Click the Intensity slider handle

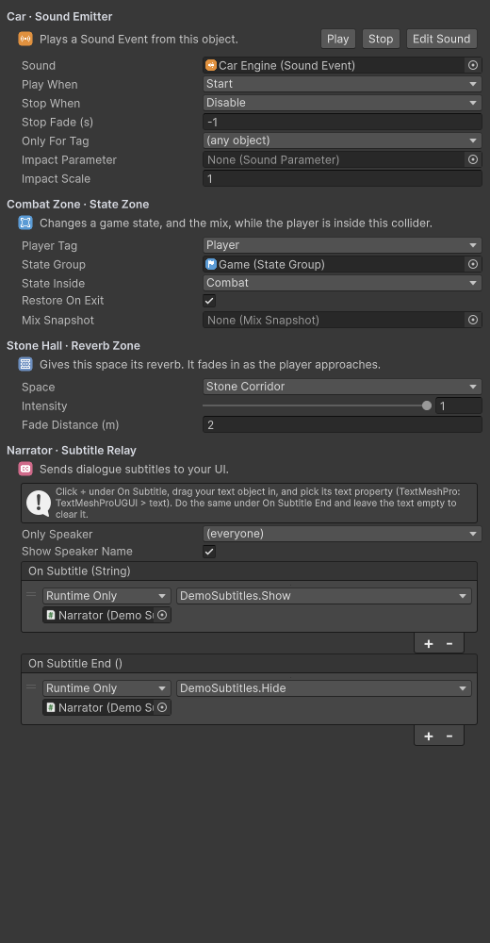[x=427, y=405]
